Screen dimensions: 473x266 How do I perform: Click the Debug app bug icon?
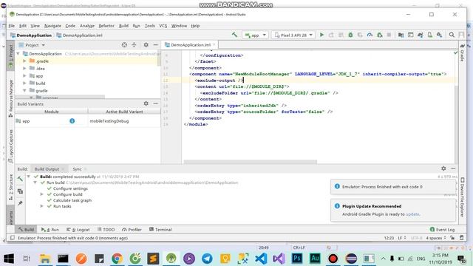(350, 35)
